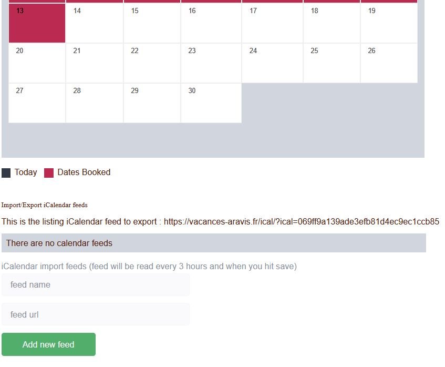Select calendar day 24

[x=272, y=63]
